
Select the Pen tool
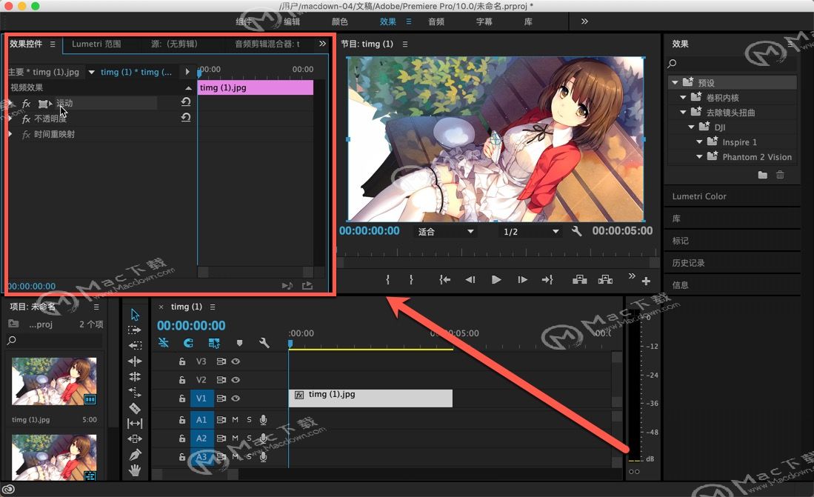[x=135, y=455]
